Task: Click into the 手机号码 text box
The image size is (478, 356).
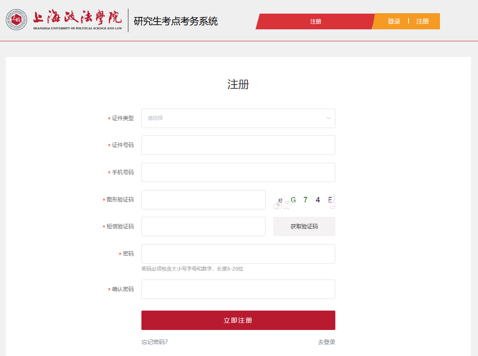Action: click(238, 172)
